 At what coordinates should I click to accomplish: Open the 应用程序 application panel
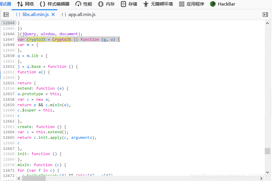192,4
